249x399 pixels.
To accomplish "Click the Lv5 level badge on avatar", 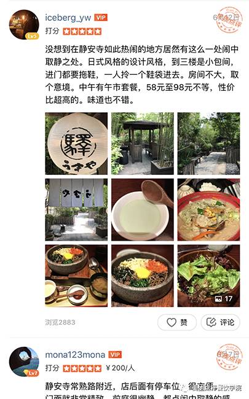I will (x=32, y=36).
